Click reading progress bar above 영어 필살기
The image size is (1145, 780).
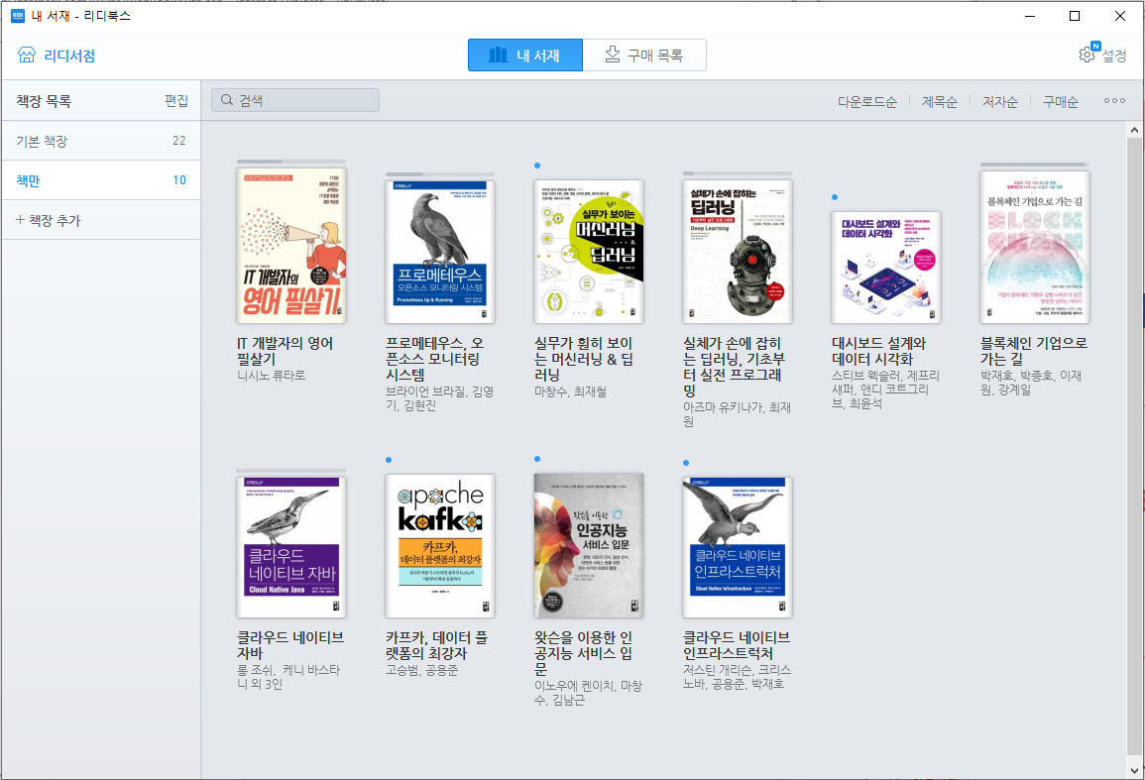pos(291,162)
